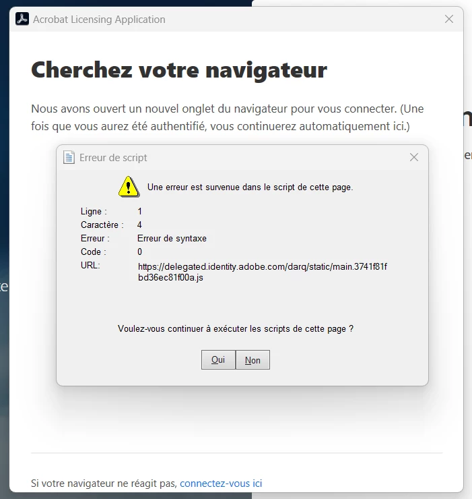This screenshot has width=472, height=499.
Task: Click the 'Erreur :' label
Action: [x=95, y=238]
